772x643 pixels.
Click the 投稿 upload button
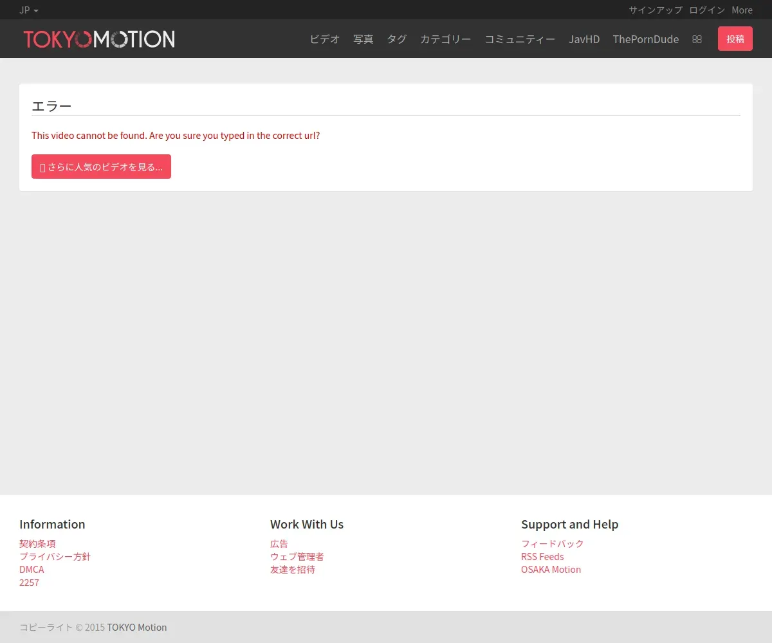735,39
